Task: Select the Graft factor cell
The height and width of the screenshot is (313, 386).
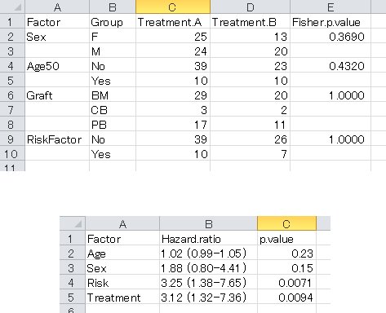Action: [x=57, y=95]
